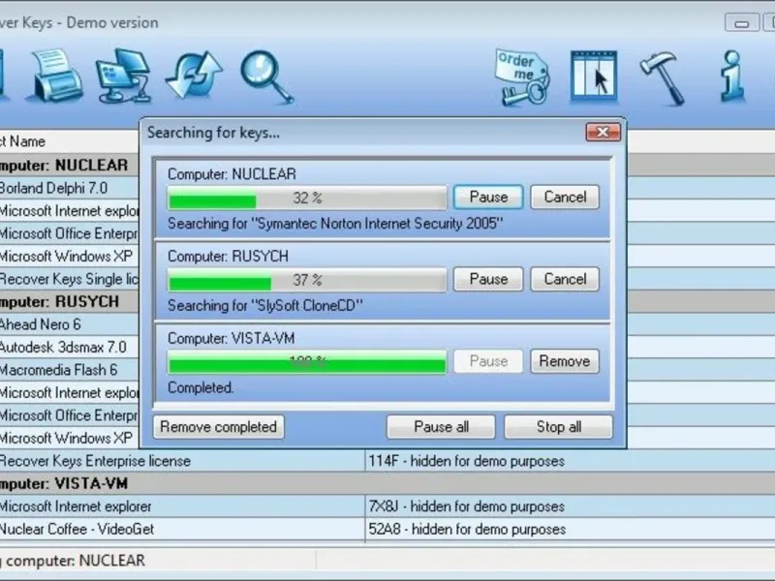This screenshot has width=775, height=581.
Task: Click the Remove completed button
Action: click(x=219, y=427)
